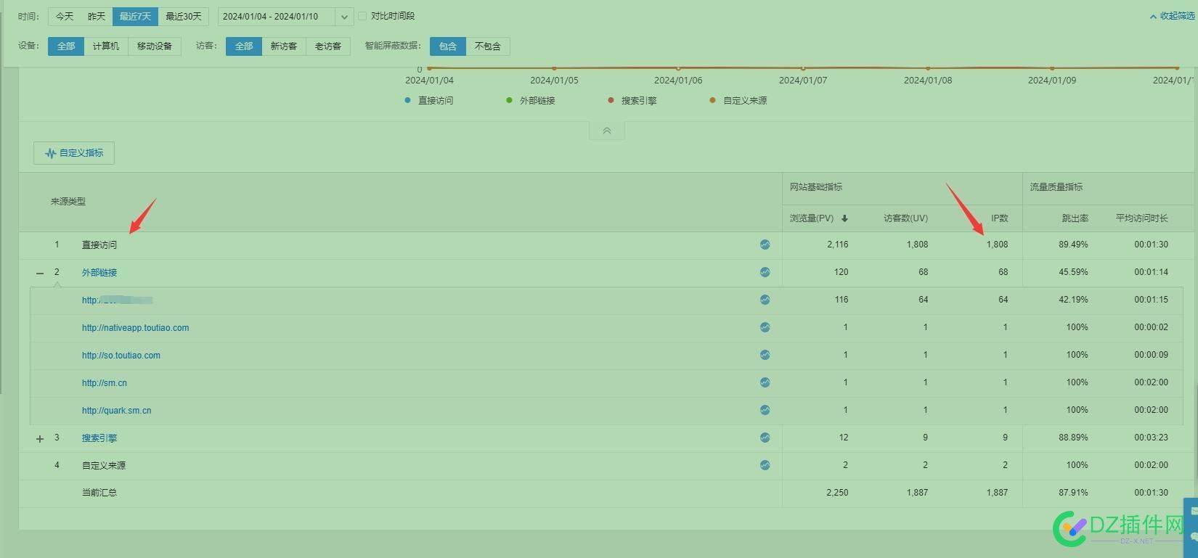Open http://nativeapp.toutiao.com link
This screenshot has height=558, width=1198.
click(x=135, y=327)
